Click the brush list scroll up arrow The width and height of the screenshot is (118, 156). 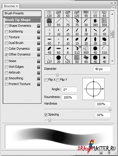tap(112, 14)
